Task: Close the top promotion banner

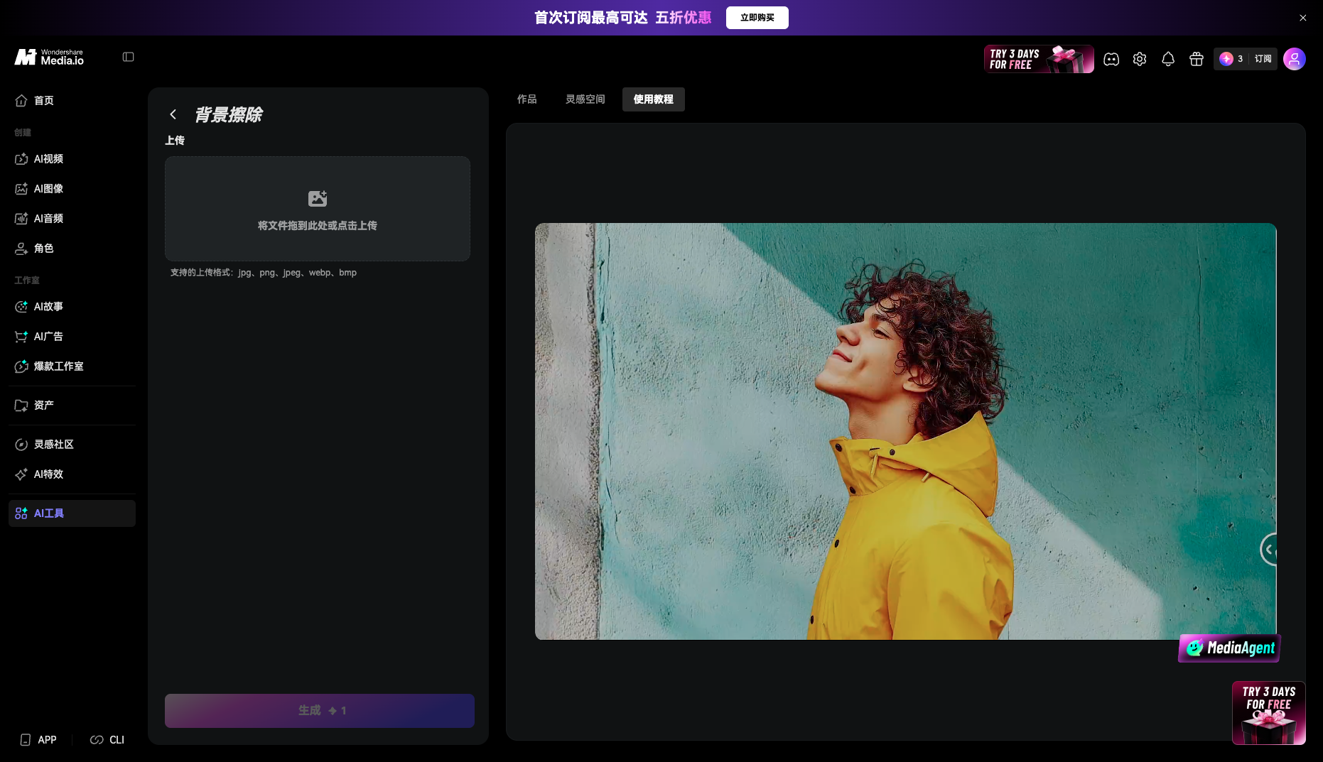Action: [1303, 18]
